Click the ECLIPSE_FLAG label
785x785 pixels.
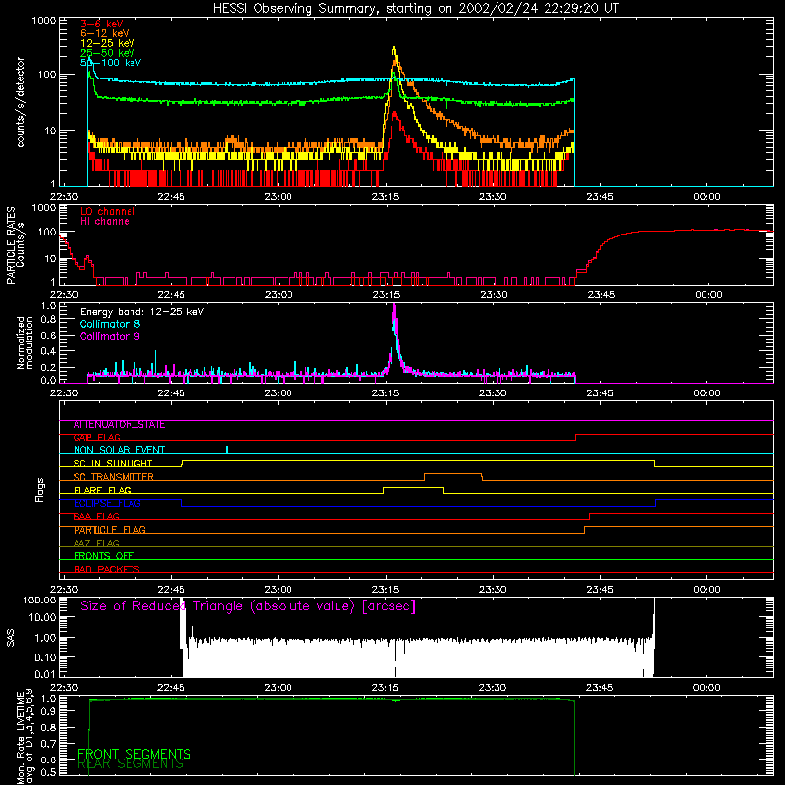click(x=107, y=503)
